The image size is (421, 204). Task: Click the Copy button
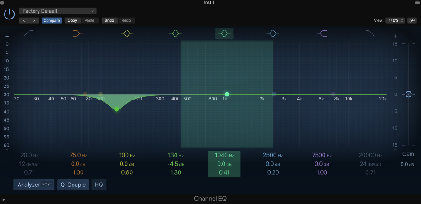72,20
